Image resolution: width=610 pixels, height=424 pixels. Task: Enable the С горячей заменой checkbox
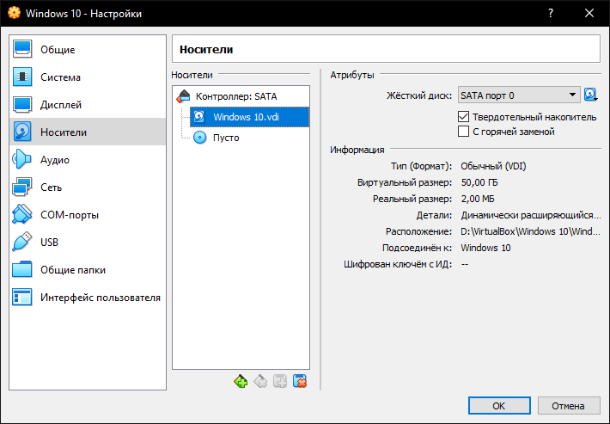(463, 132)
